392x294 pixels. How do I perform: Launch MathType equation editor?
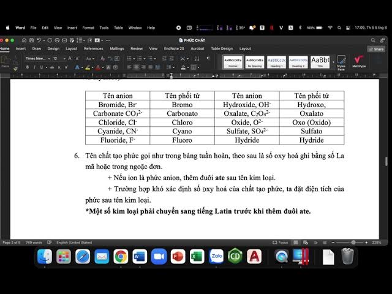point(359,62)
